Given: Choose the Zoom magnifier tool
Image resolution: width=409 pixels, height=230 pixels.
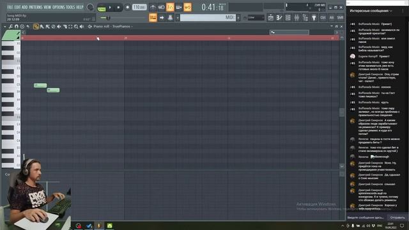Looking at the screenshot, I should 76,27.
